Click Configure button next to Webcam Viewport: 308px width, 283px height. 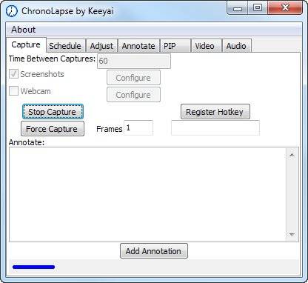coord(133,95)
